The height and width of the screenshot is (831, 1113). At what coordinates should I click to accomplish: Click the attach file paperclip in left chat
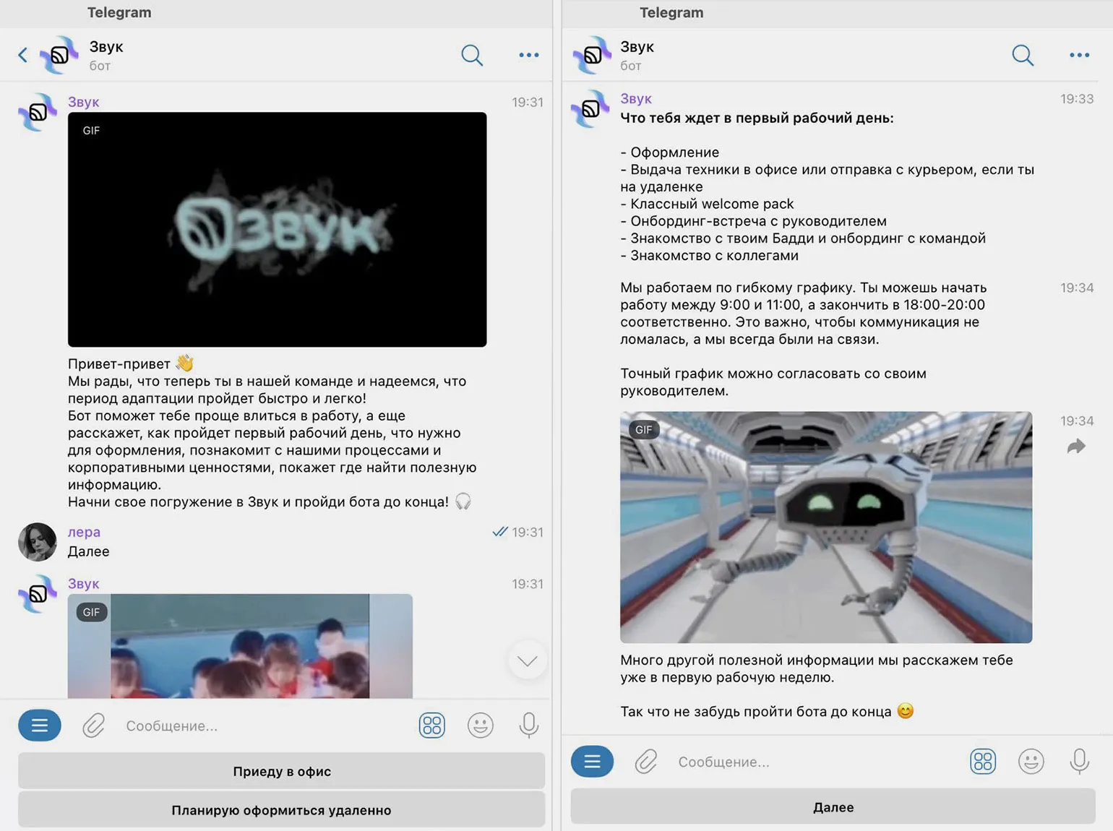click(94, 725)
